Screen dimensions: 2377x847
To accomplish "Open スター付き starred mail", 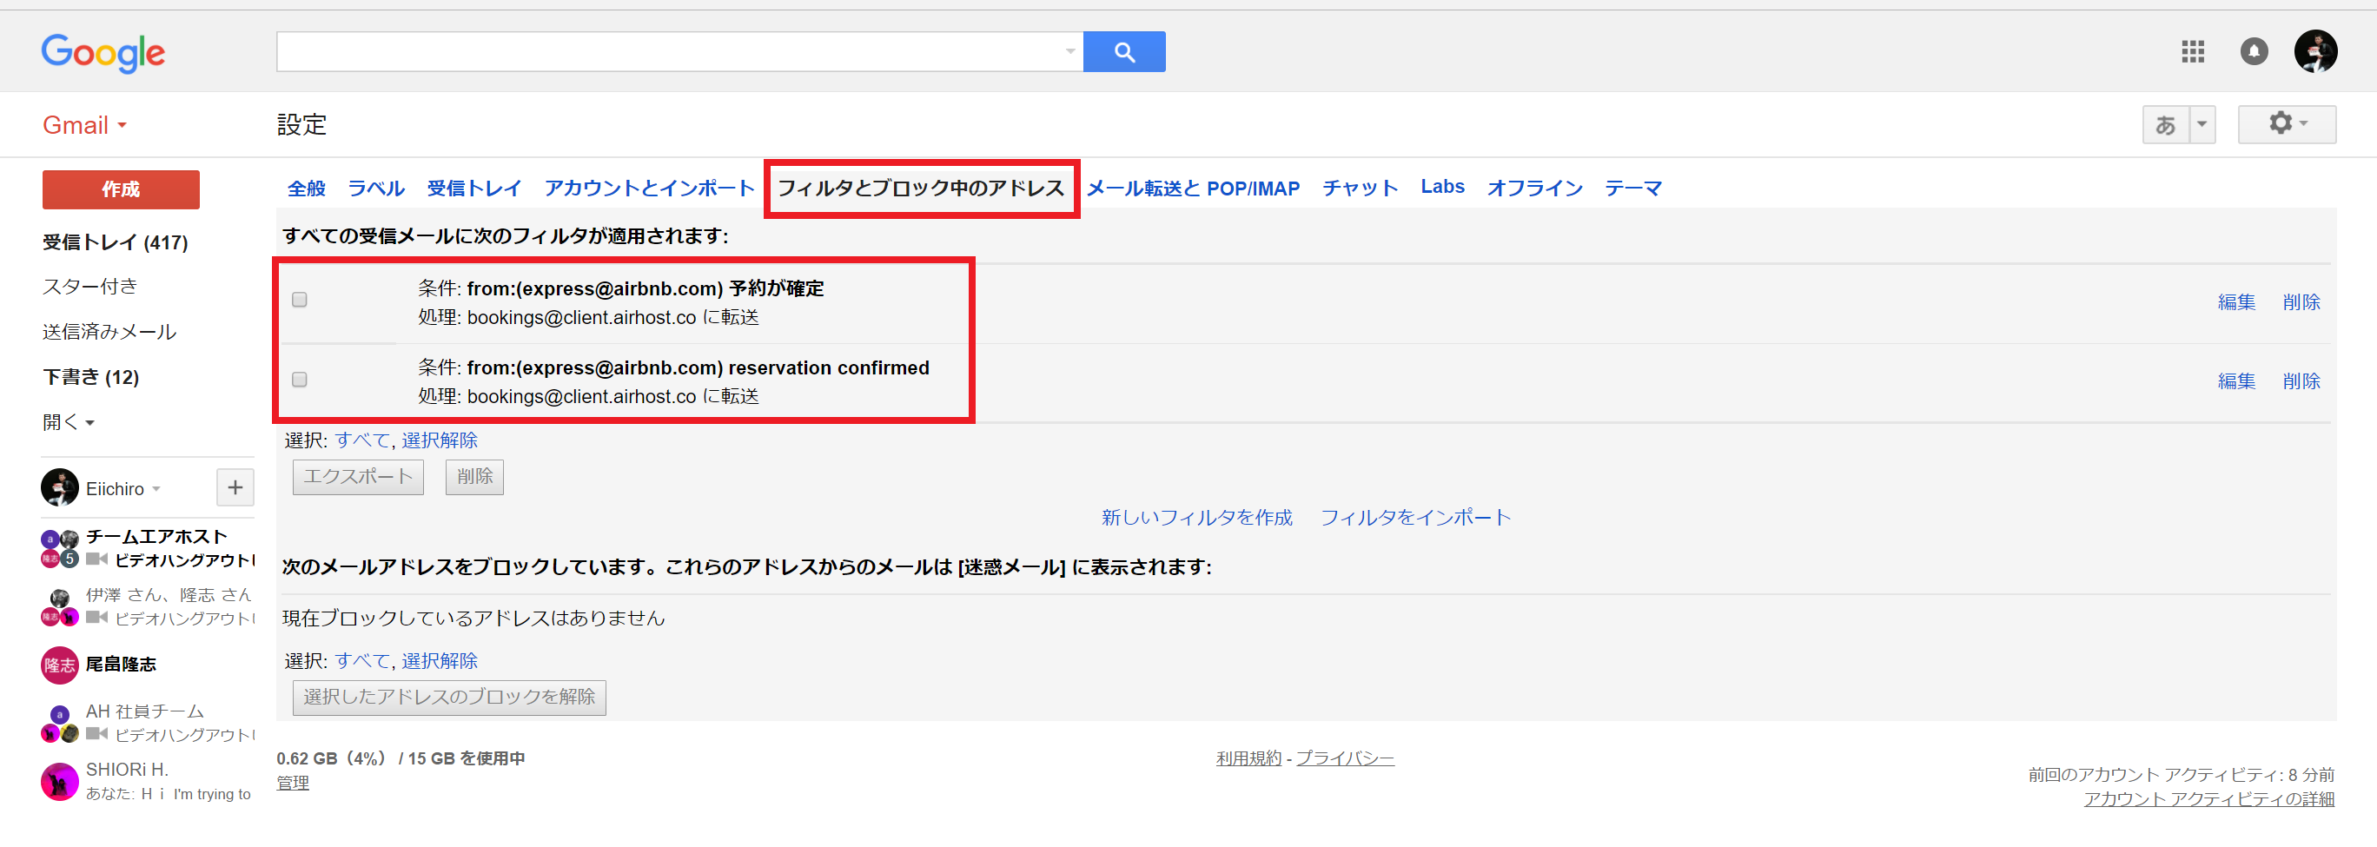I will click(x=90, y=287).
